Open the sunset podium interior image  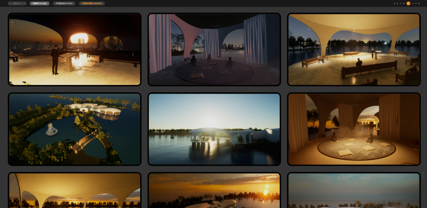74,49
